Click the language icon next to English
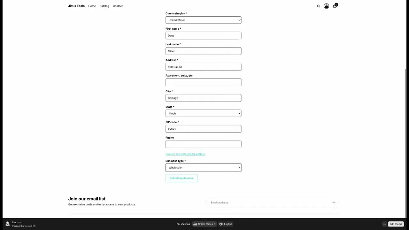 coord(221,224)
